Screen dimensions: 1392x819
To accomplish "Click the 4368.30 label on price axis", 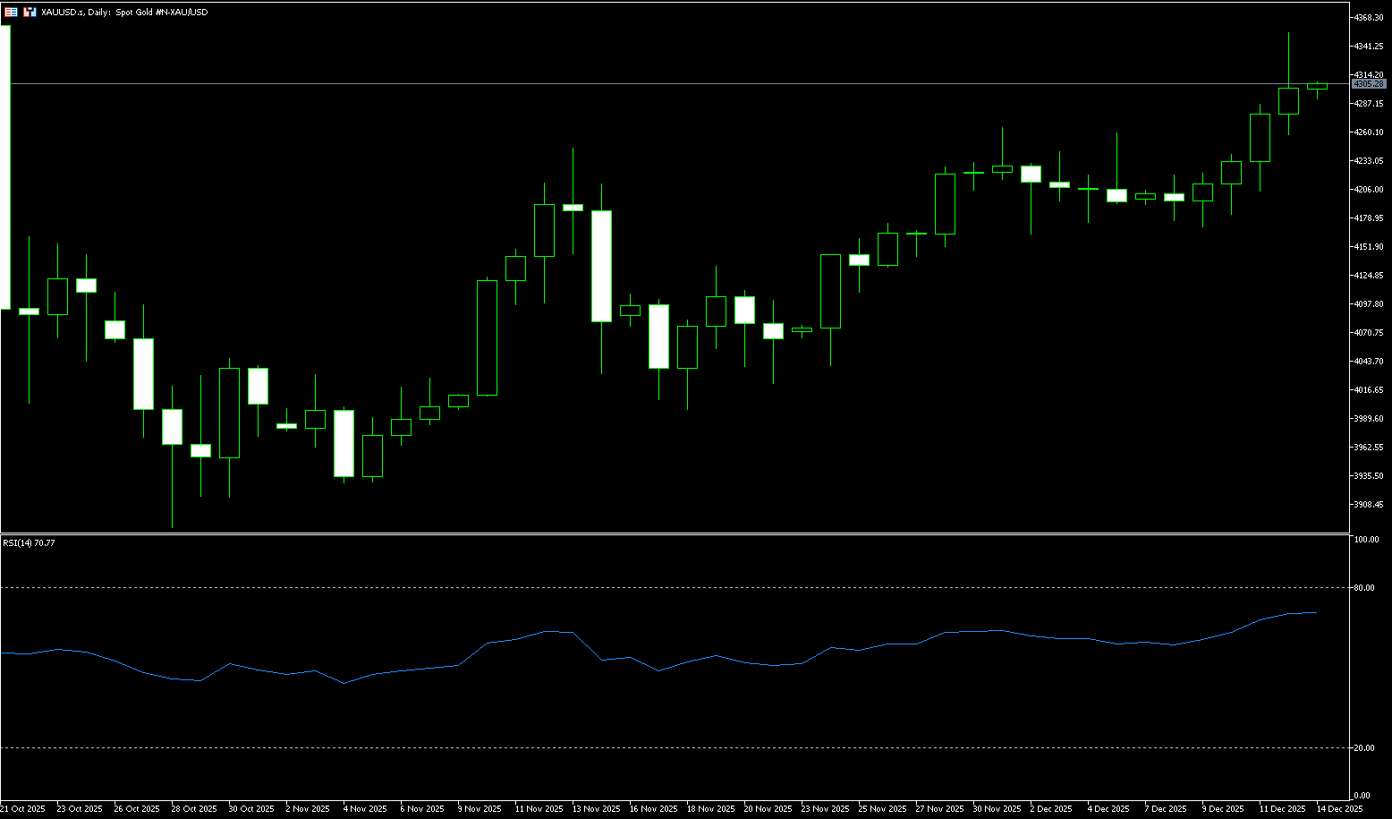I will 1369,18.
